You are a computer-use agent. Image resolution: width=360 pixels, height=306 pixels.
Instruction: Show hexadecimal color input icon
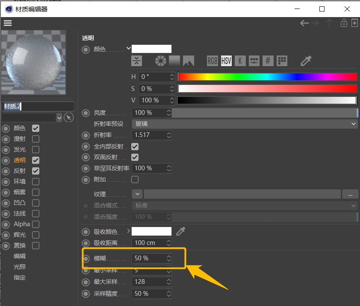pyautogui.click(x=268, y=61)
